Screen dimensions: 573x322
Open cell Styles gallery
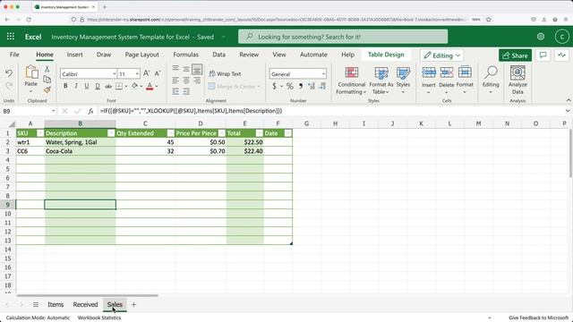[x=403, y=81]
